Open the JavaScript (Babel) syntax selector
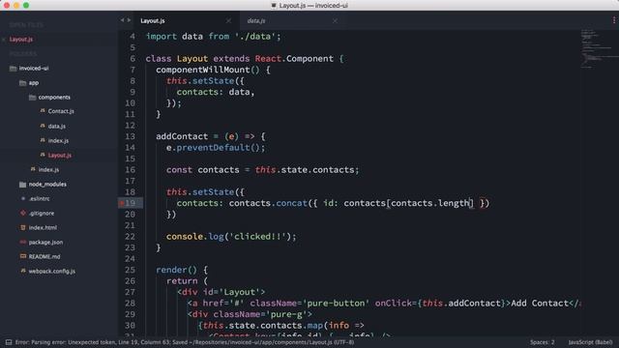The height and width of the screenshot is (348, 619). click(590, 342)
